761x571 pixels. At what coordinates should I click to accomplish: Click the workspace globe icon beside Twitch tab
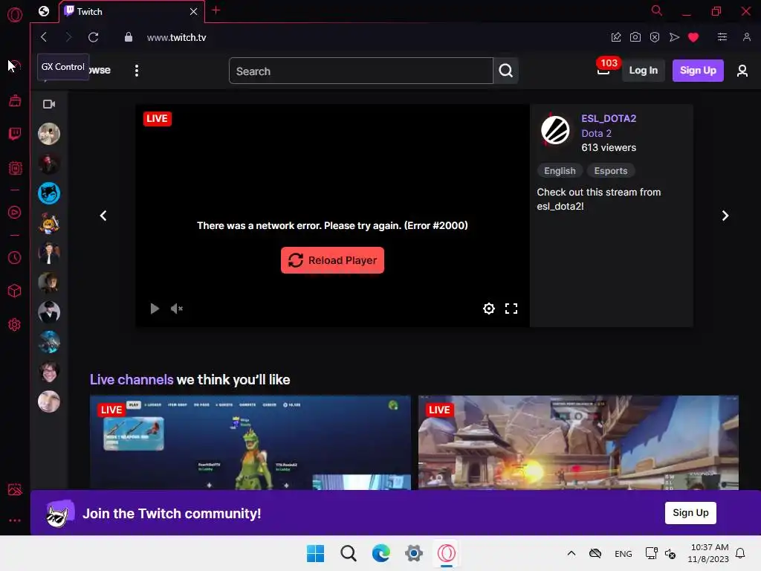click(44, 11)
